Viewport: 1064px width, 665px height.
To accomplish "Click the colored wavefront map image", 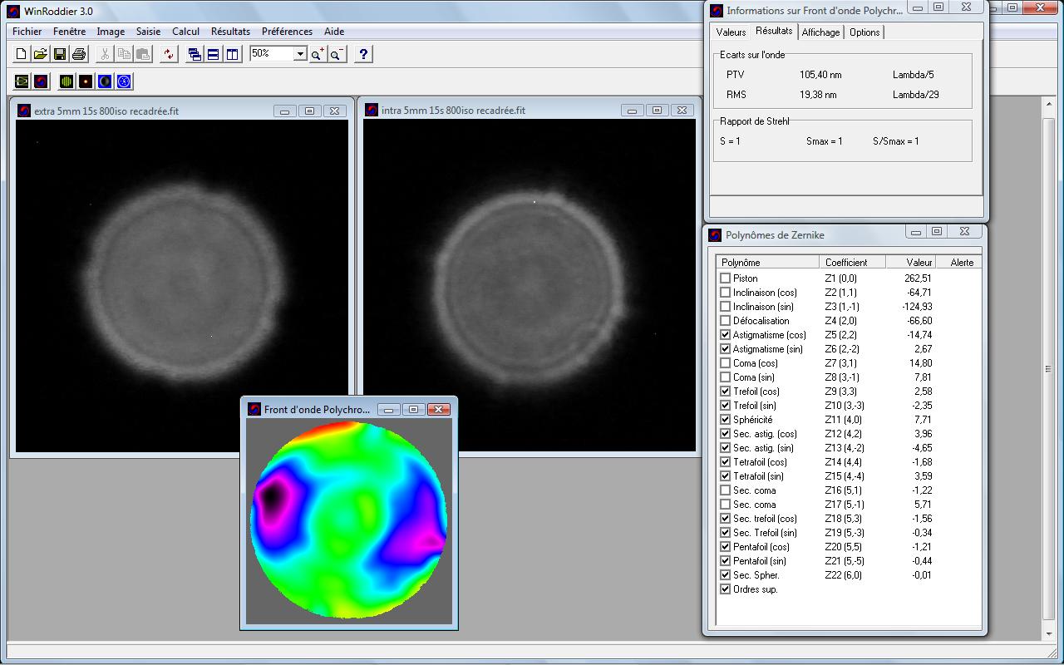I will (x=349, y=520).
